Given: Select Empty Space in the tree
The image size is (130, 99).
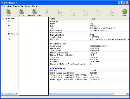Looking at the screenshot, I should pos(13,34).
